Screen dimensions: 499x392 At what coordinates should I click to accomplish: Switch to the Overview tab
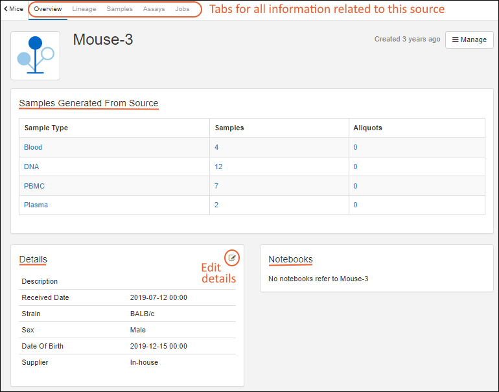[48, 9]
